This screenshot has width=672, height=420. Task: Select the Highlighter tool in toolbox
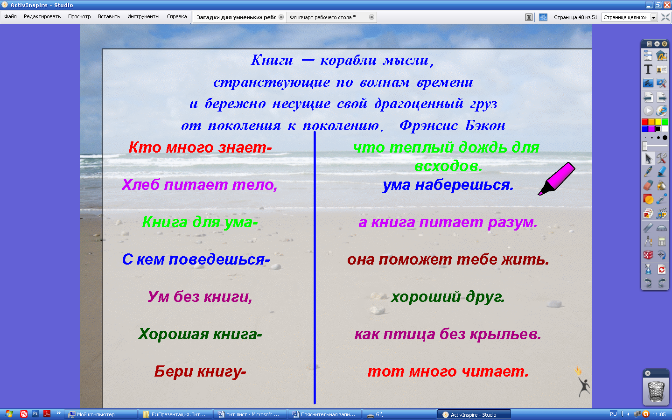pyautogui.click(x=662, y=172)
